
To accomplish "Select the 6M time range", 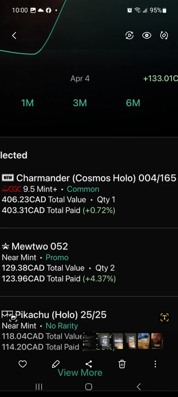I will (x=133, y=103).
